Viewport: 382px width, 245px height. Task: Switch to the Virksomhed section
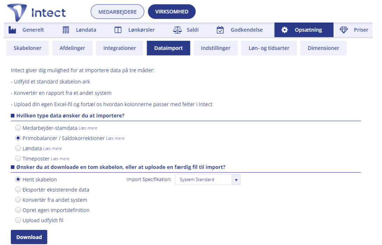click(172, 12)
